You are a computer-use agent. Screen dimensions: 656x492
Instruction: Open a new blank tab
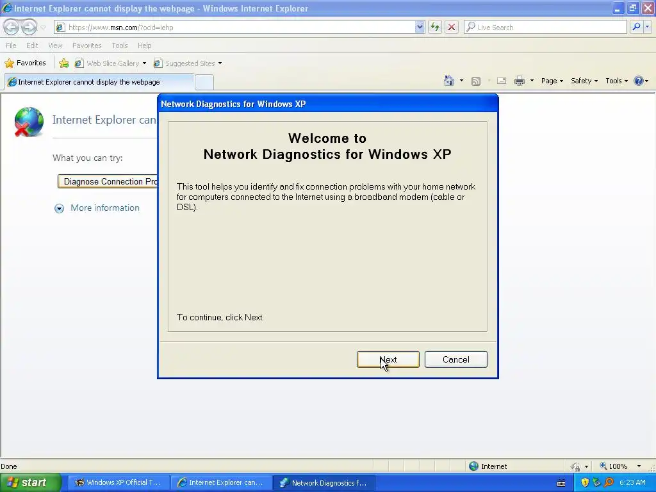coord(204,82)
